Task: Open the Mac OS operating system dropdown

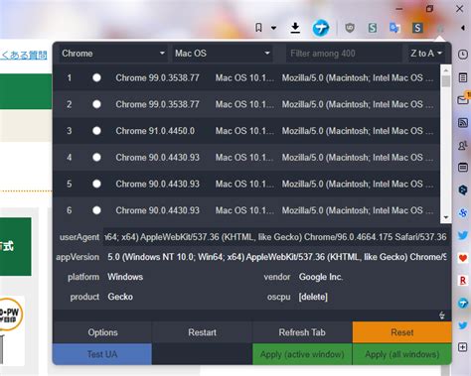Action: click(x=222, y=54)
